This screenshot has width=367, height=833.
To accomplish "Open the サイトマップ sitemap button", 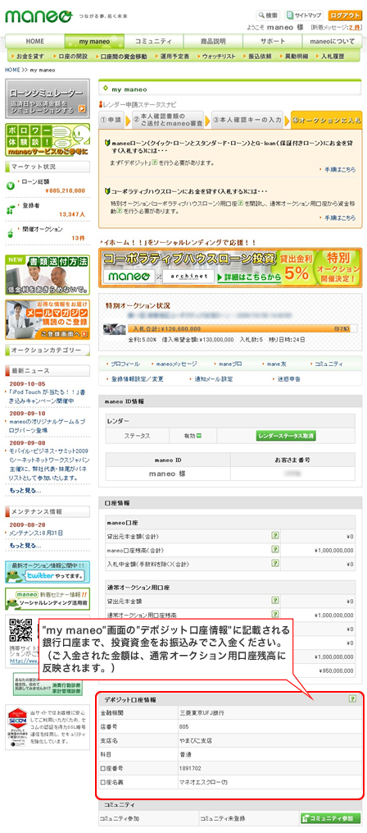I will [x=304, y=15].
